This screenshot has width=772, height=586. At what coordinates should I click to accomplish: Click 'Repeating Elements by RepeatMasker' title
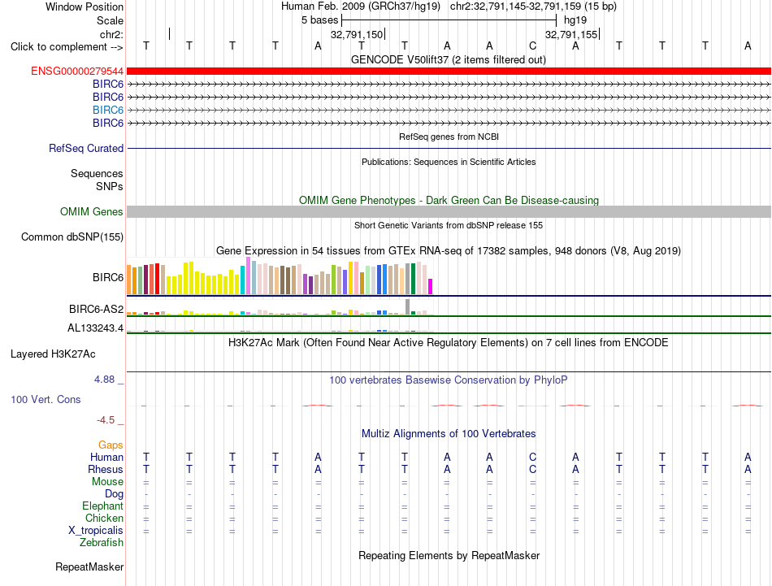click(449, 555)
